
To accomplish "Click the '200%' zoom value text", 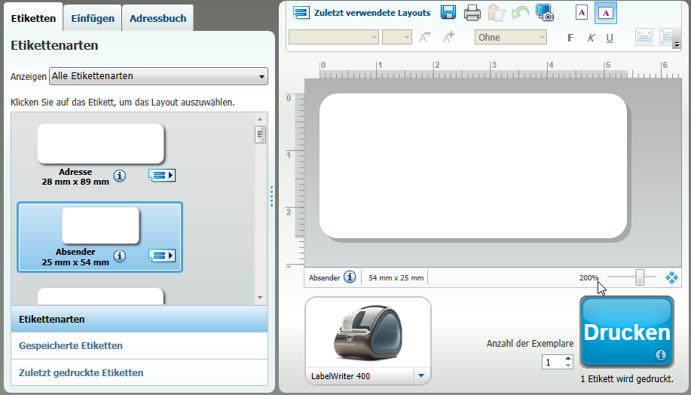I will (x=589, y=277).
